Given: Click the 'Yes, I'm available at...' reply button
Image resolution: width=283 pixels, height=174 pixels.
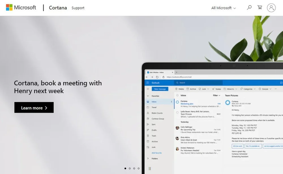Looking at the screenshot, I should tap(253, 146).
